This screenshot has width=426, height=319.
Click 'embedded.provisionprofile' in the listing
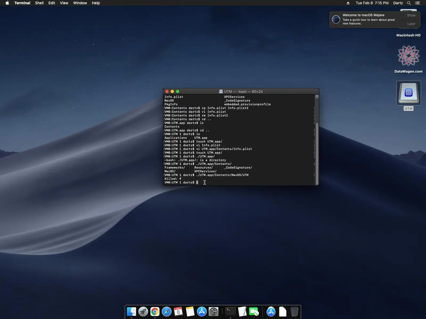coord(247,104)
